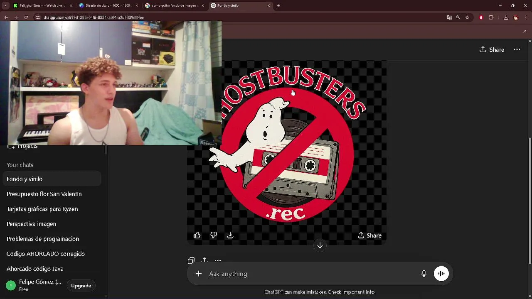This screenshot has height=299, width=532.
Task: Reload the page
Action: 26,17
